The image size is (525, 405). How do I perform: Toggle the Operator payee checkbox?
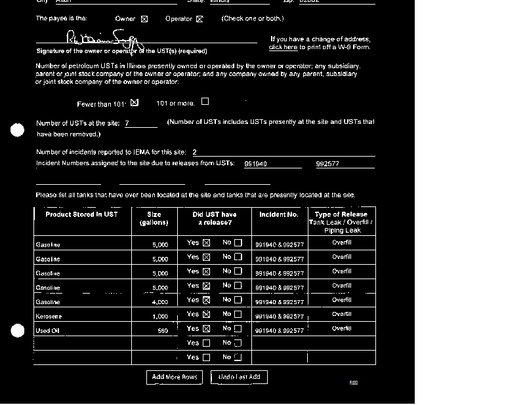click(199, 19)
